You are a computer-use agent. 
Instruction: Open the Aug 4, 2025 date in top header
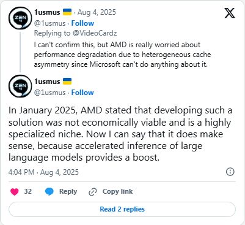click(x=97, y=12)
